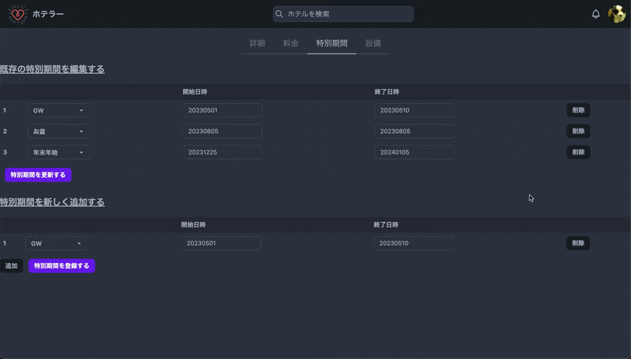Open the user avatar menu
The image size is (631, 359).
[617, 14]
